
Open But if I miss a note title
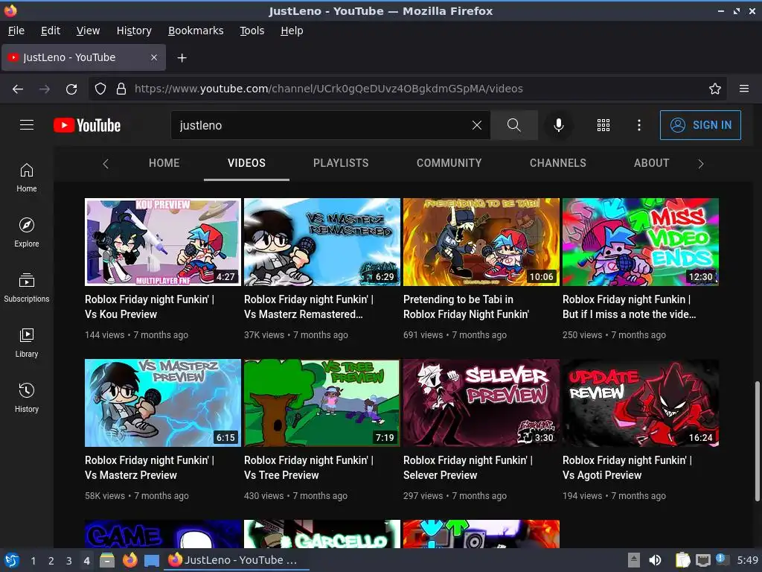[x=629, y=307]
